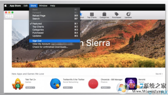Click Social Networking category label
168x95 pixels.
coord(71,82)
